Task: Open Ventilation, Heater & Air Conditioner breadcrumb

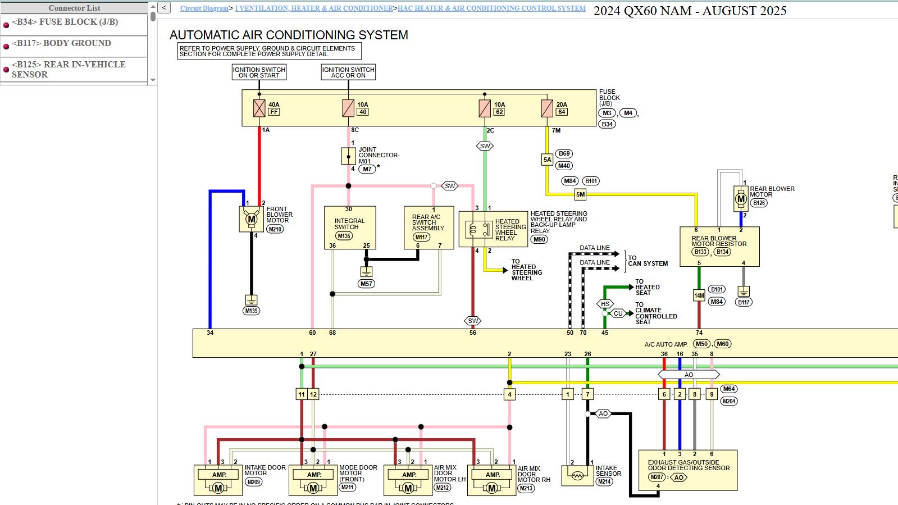Action: [x=314, y=8]
